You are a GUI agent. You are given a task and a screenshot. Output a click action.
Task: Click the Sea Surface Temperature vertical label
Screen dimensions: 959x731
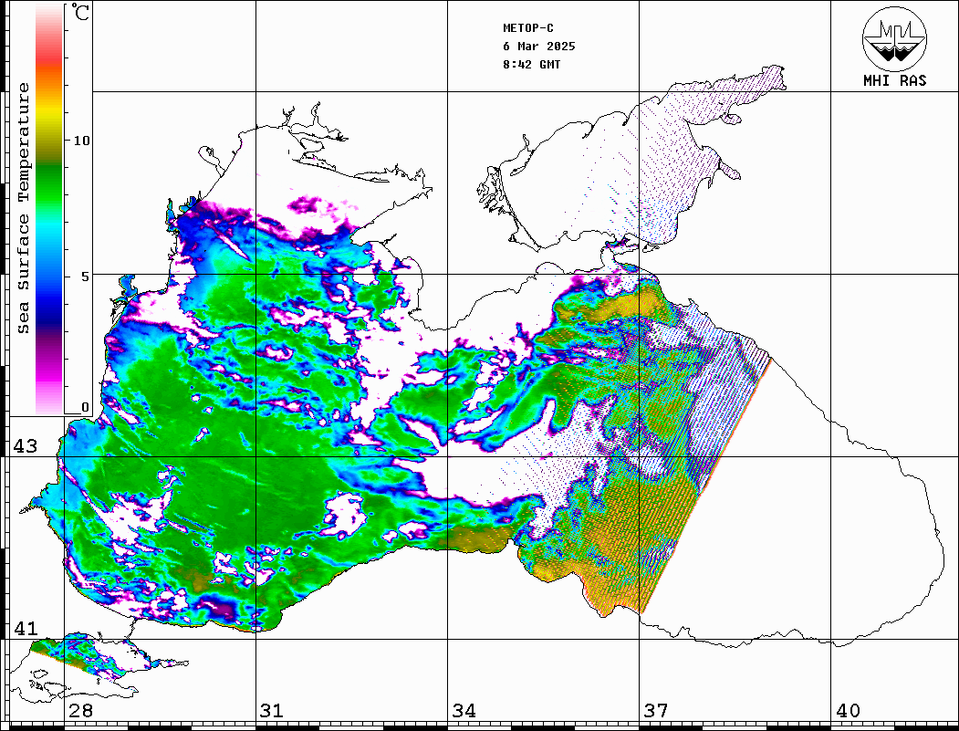[x=23, y=209]
